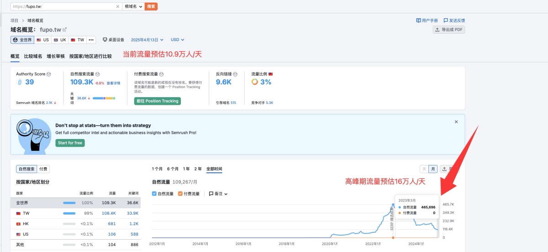Open the date dropdown 2025年4月13日

click(x=147, y=40)
